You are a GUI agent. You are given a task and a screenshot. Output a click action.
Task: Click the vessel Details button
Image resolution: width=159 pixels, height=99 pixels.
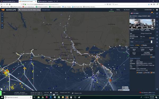(x=152, y=38)
